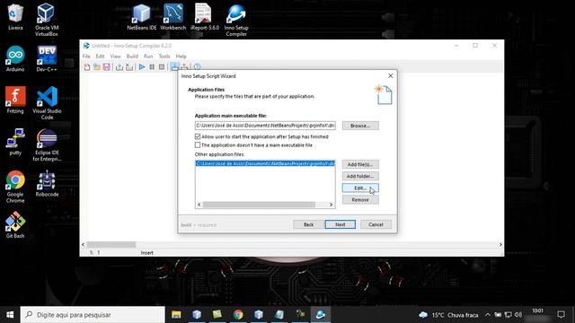Click the Remove button
This screenshot has height=323, width=575.
point(360,199)
